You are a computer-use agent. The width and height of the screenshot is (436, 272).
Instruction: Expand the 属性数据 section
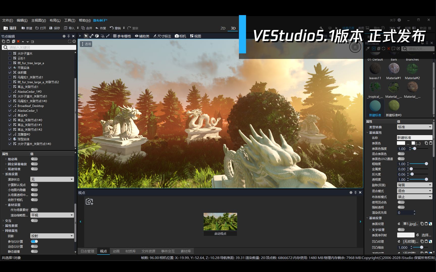(3, 226)
